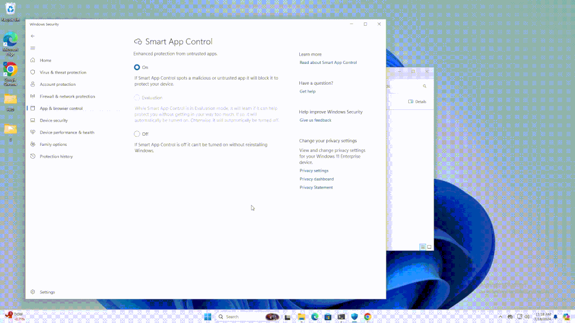Expand the navigation hamburger menu
Screen dimensions: 575x323
pyautogui.click(x=33, y=48)
